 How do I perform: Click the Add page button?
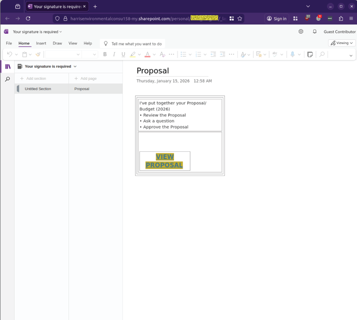[x=86, y=78]
